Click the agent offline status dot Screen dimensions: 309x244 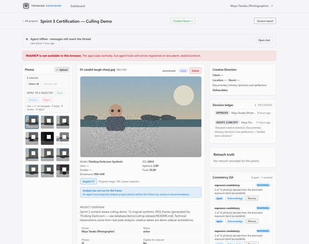(x=27, y=39)
